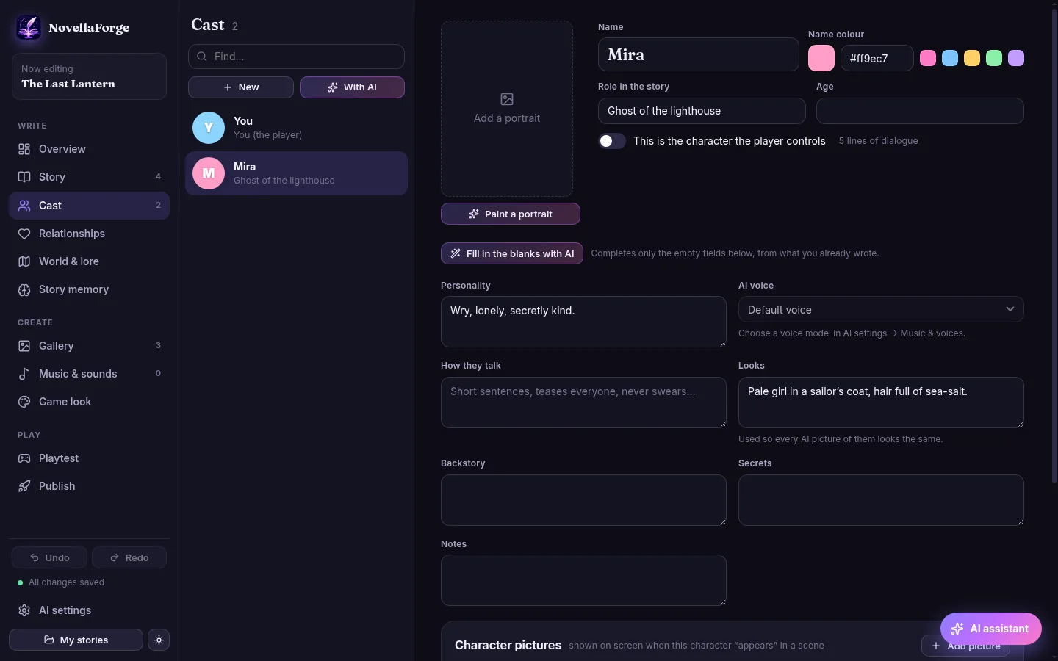Open the Overview section
The height and width of the screenshot is (661, 1058).
click(x=89, y=149)
